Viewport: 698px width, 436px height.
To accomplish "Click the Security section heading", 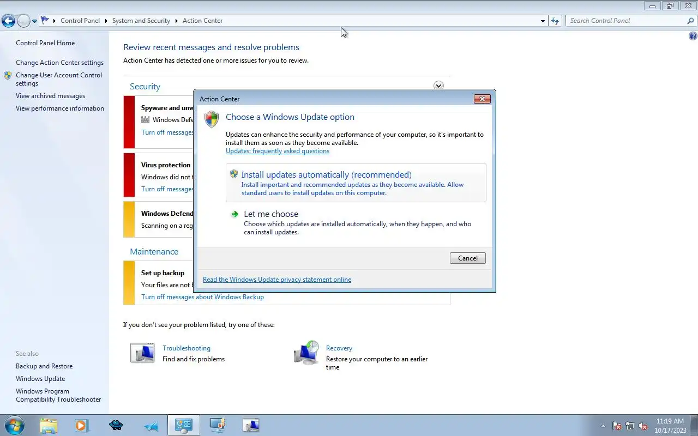I will point(145,86).
